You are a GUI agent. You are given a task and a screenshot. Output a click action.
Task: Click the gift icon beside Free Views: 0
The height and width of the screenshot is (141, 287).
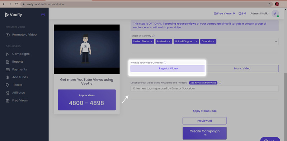(215, 14)
